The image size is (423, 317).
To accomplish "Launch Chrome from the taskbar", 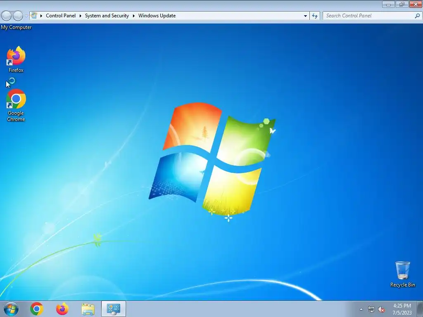I will click(x=37, y=309).
